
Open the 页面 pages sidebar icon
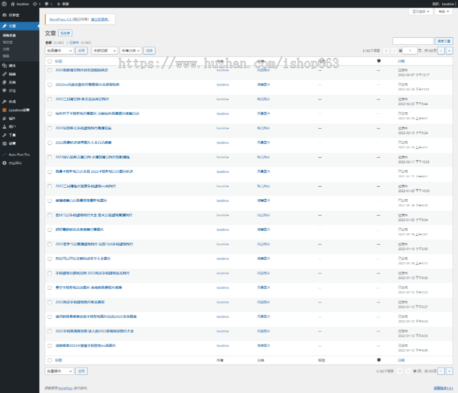coord(5,82)
